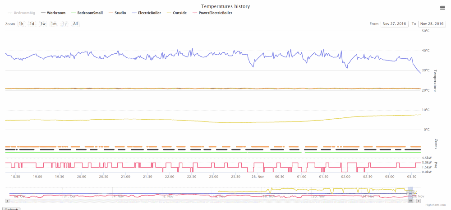Set zoom range to 1m
Screen dimensions: 451x210
click(x=54, y=24)
